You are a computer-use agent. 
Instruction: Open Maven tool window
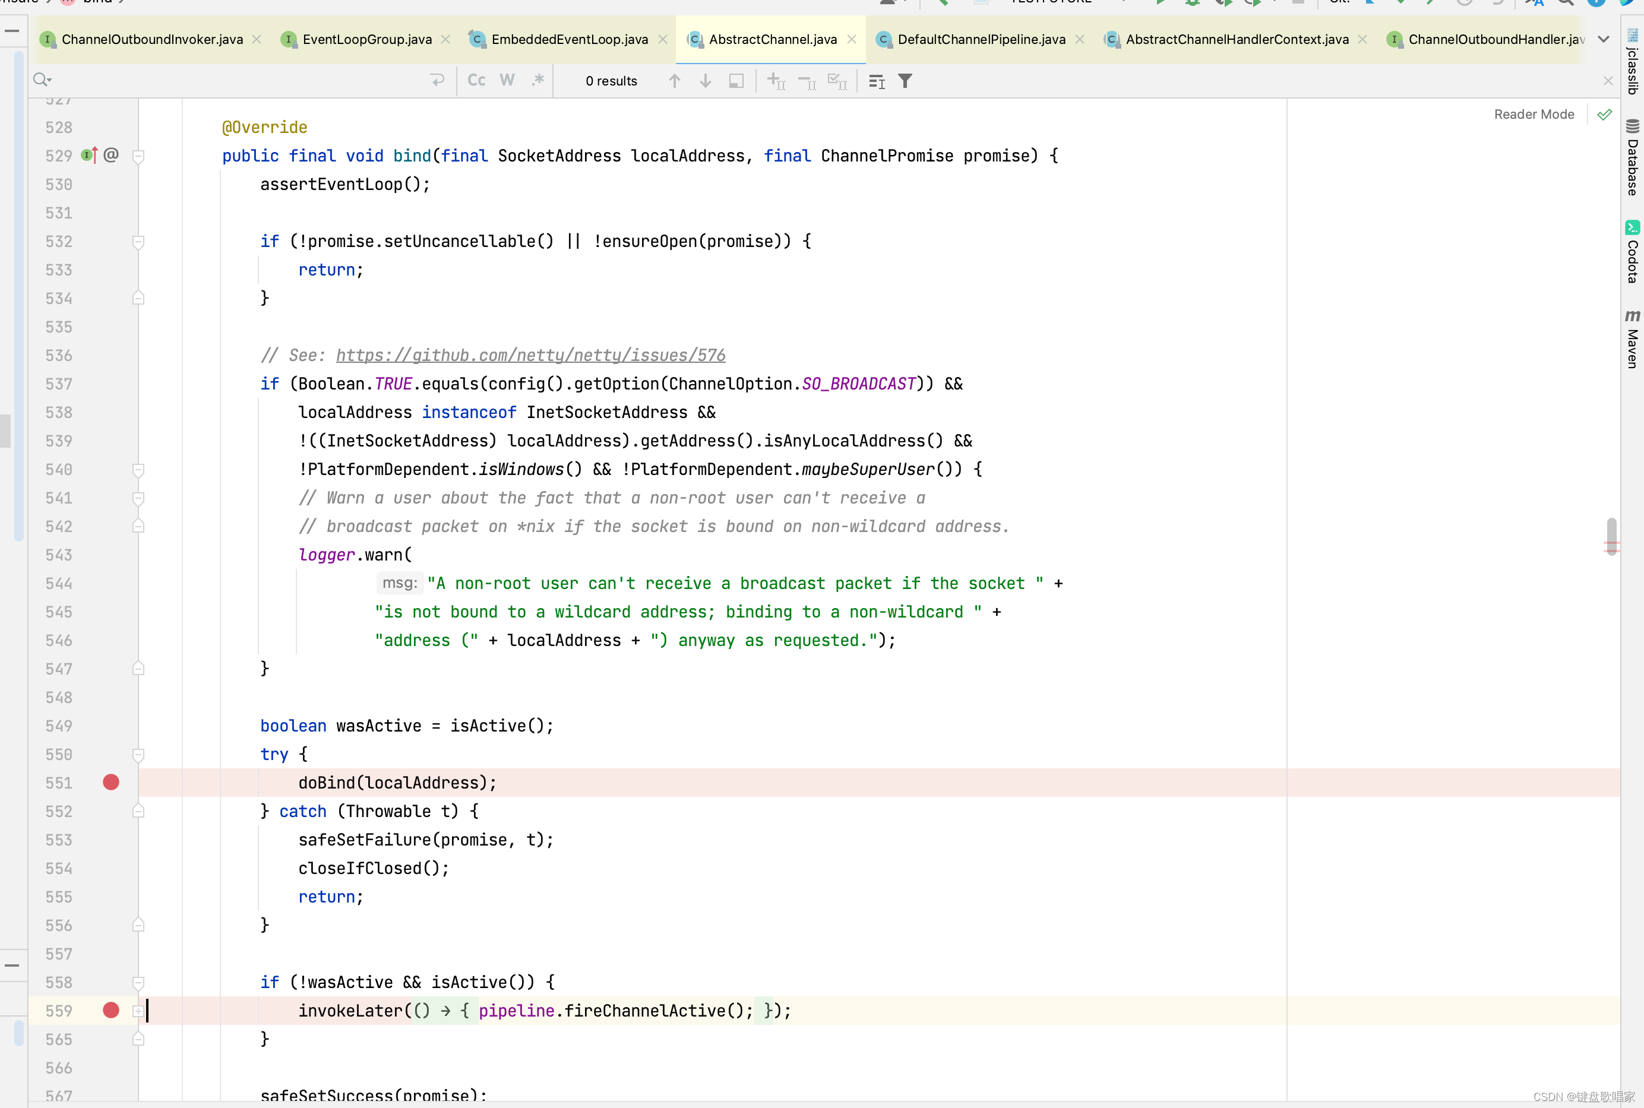[1632, 339]
